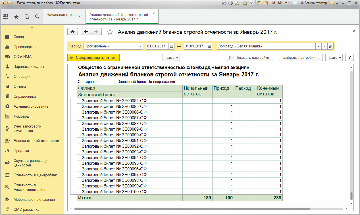Open calendar for end date 31.01.2017
This screenshot has height=215, width=360.
click(209, 46)
